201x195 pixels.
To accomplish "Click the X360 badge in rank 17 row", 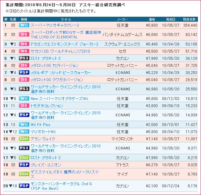I will 24,158.
